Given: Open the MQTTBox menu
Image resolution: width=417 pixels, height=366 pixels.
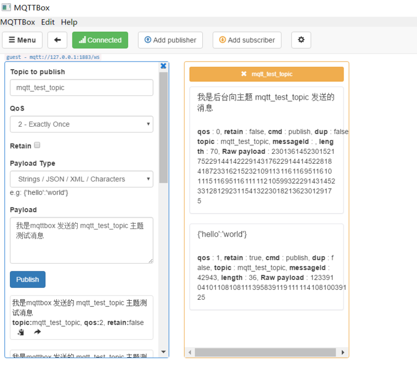Looking at the screenshot, I should coord(17,22).
